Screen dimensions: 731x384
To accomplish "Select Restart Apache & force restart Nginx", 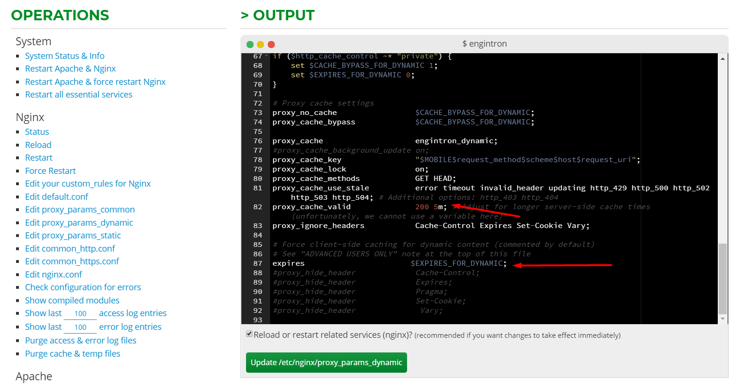I will 95,82.
